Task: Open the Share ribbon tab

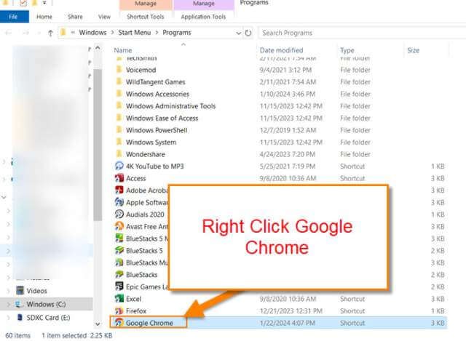Action: [x=75, y=17]
